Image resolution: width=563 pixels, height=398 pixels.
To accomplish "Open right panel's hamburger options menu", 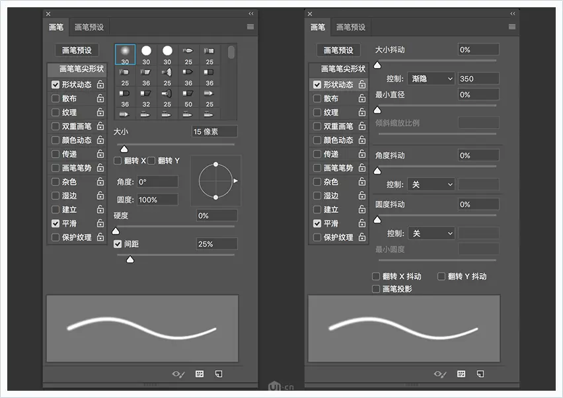I will 512,27.
